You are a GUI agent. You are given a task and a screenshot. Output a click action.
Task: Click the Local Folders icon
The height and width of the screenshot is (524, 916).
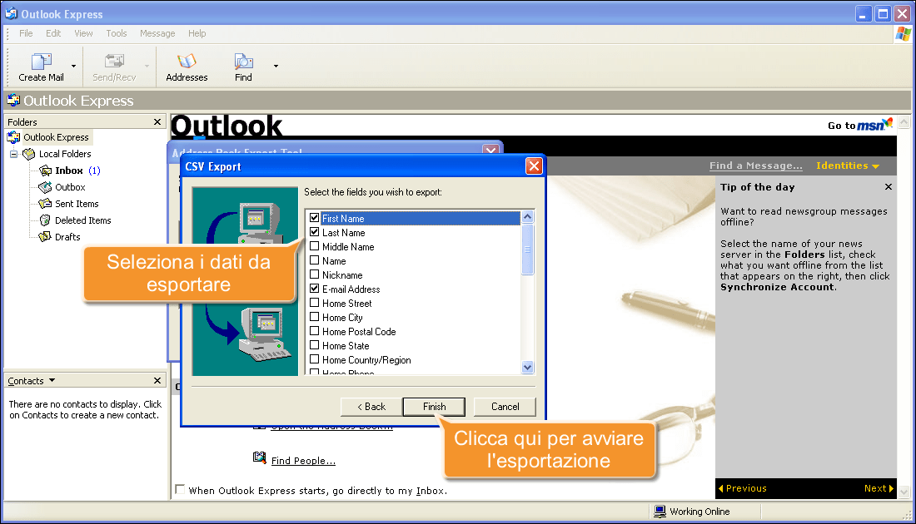(x=28, y=154)
